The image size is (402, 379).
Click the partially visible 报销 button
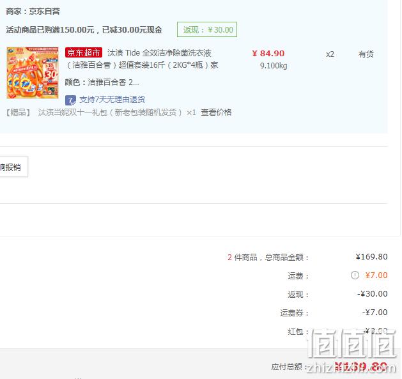pyautogui.click(x=13, y=167)
